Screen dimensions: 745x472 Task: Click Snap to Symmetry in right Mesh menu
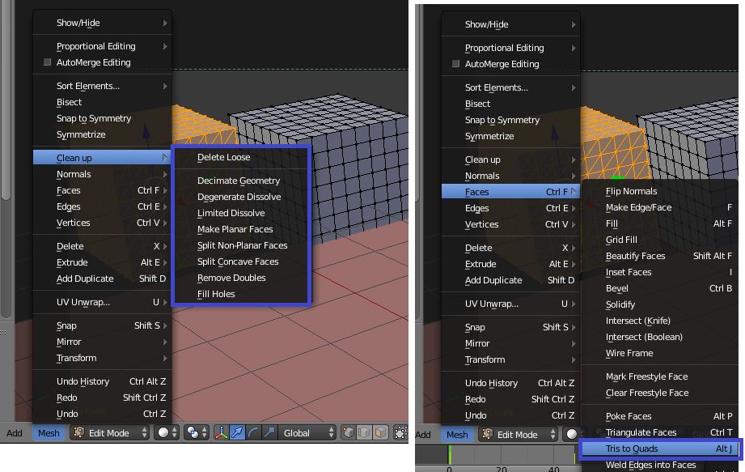coord(510,120)
